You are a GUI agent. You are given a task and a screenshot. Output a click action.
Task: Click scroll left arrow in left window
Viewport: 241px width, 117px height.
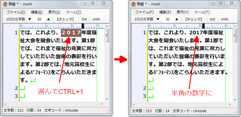(5, 104)
